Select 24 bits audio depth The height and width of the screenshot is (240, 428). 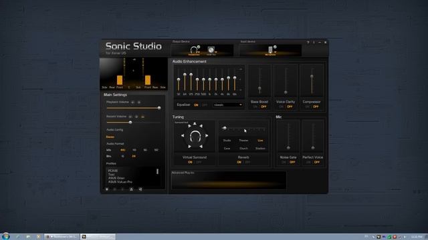click(134, 156)
